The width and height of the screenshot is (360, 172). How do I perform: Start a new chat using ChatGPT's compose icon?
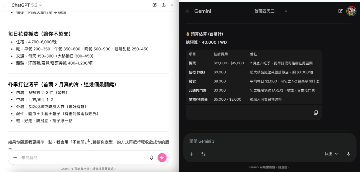pyautogui.click(x=154, y=5)
